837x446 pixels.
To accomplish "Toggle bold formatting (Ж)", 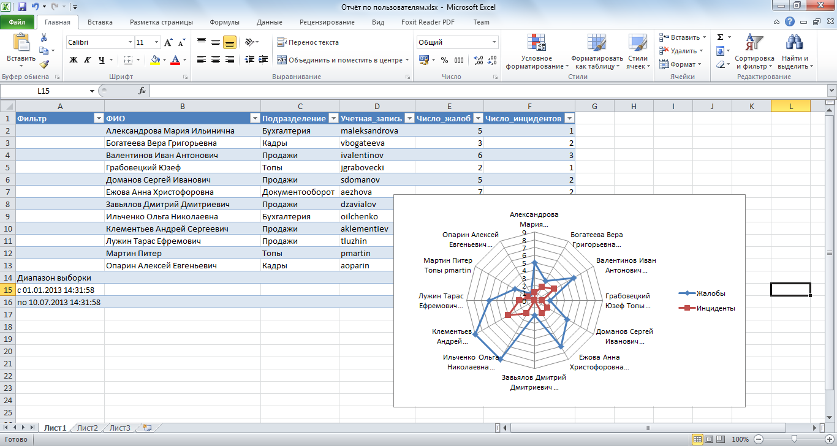I will tap(74, 60).
